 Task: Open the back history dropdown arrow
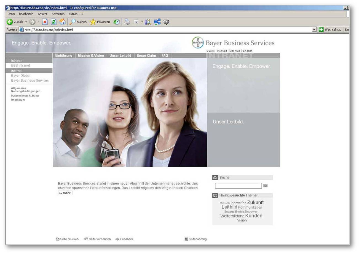click(x=26, y=22)
